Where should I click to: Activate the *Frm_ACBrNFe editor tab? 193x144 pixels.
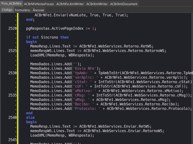point(11,4)
